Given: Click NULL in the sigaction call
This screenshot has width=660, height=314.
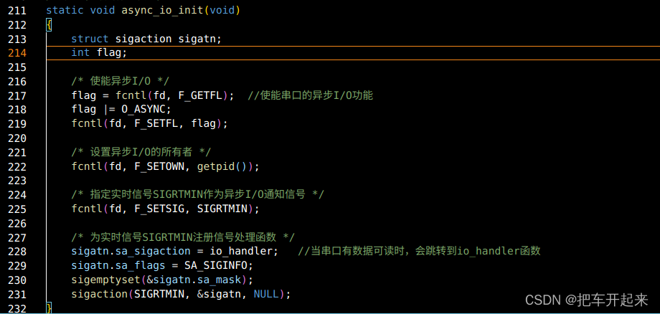Looking at the screenshot, I should [266, 294].
